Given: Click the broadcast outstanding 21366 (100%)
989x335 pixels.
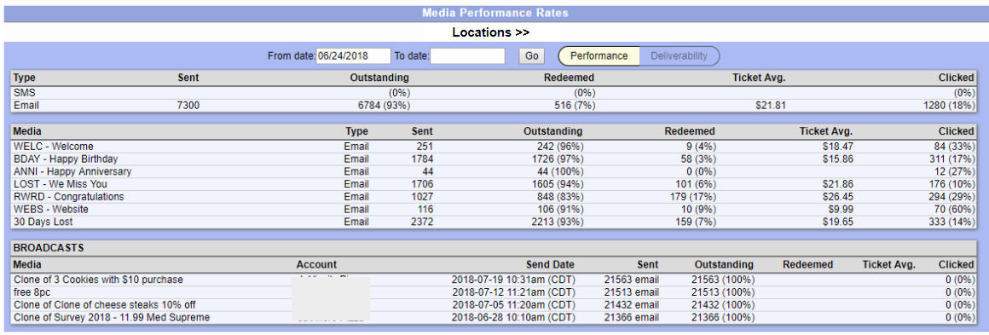Looking at the screenshot, I should (x=723, y=317).
